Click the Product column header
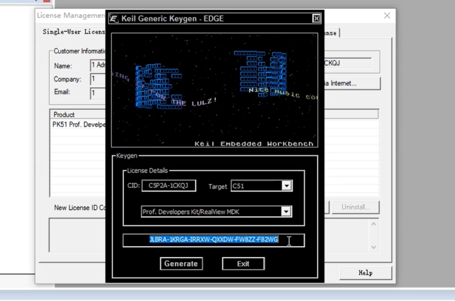This screenshot has height=301, width=455. [78, 114]
